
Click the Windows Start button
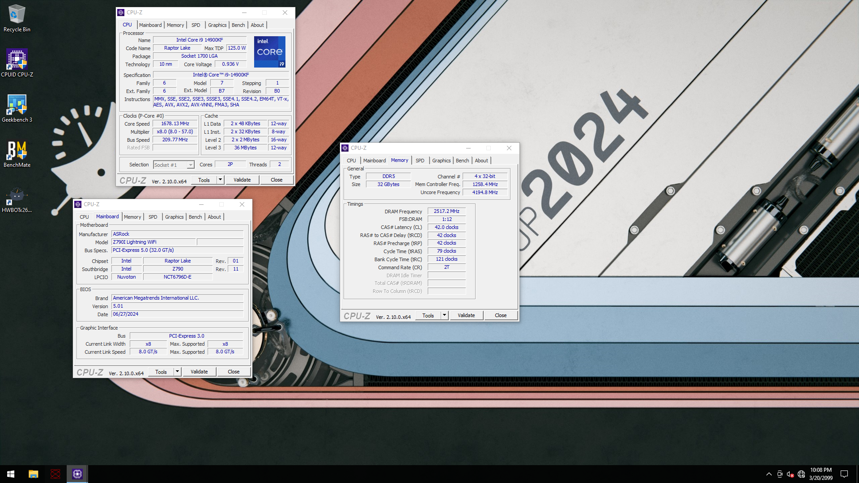11,474
